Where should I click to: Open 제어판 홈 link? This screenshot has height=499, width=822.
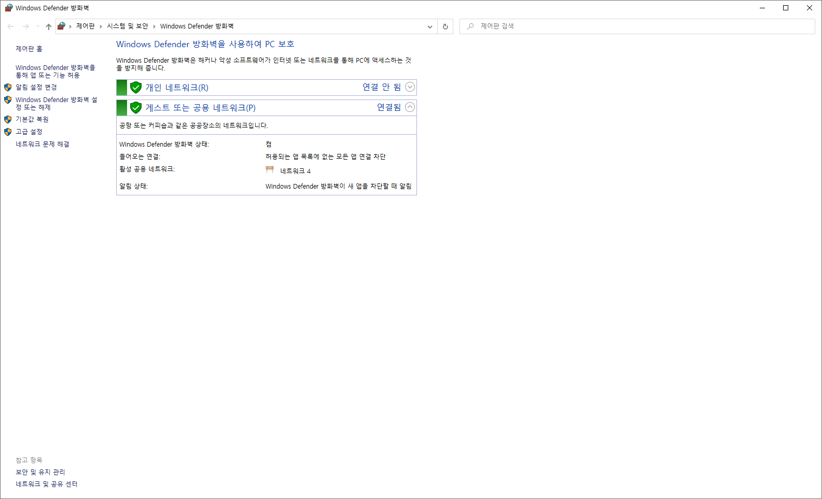(x=29, y=49)
